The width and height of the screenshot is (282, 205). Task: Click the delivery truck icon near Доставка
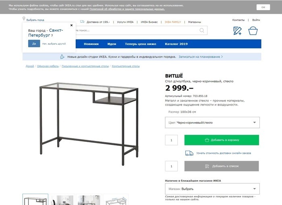pos(82,22)
